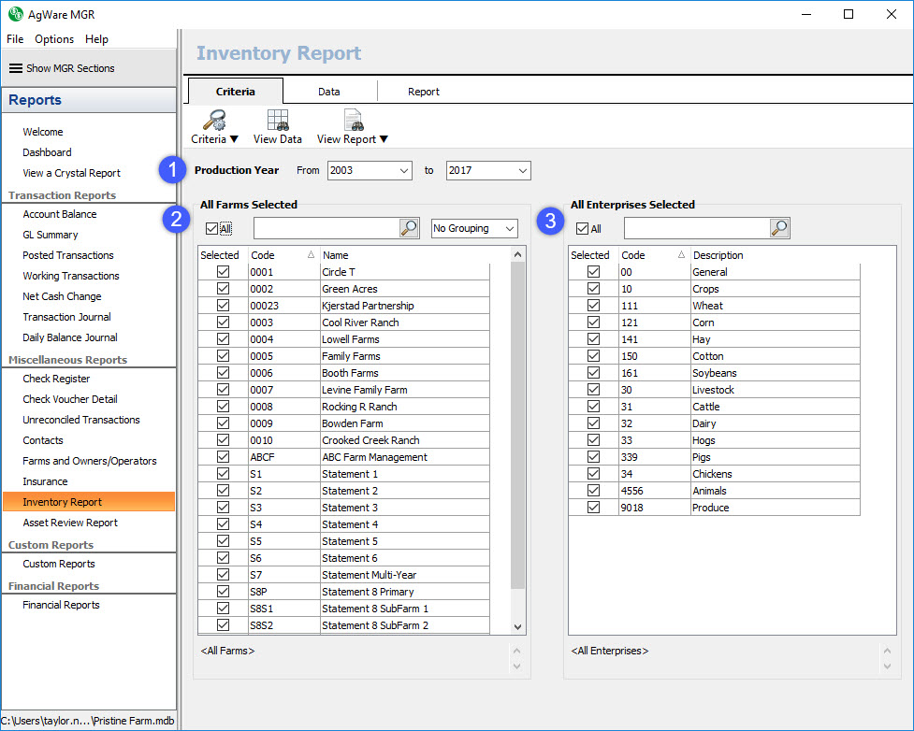Click the AgWare MGR app icon in the title bar
This screenshot has width=914, height=731.
tap(14, 14)
